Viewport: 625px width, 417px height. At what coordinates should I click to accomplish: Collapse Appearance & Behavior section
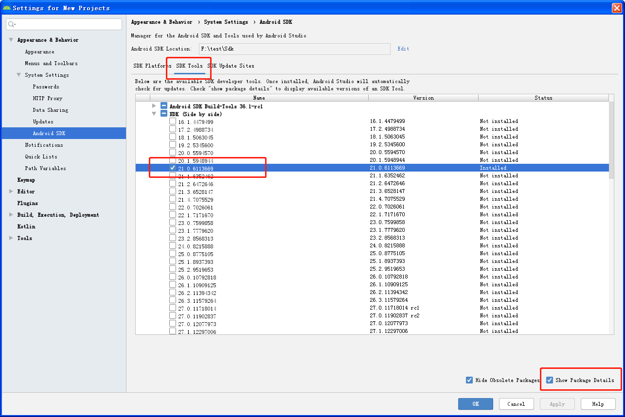pos(11,40)
